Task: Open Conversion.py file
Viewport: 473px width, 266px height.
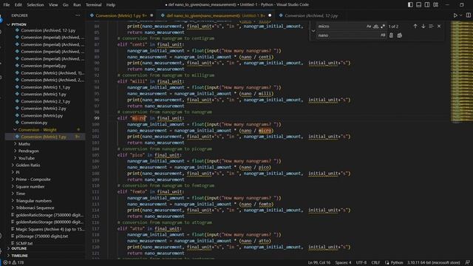Action: tap(34, 123)
